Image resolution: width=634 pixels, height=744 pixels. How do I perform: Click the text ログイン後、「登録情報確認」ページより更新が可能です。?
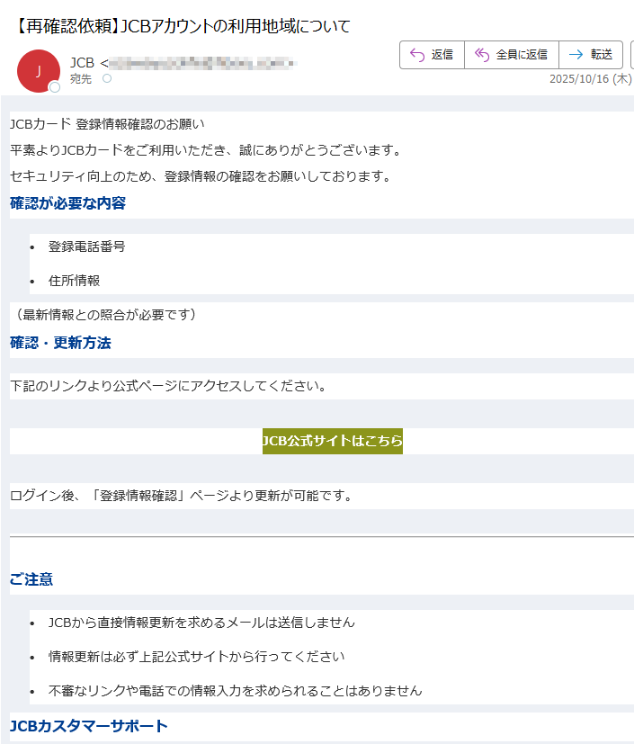[x=182, y=496]
